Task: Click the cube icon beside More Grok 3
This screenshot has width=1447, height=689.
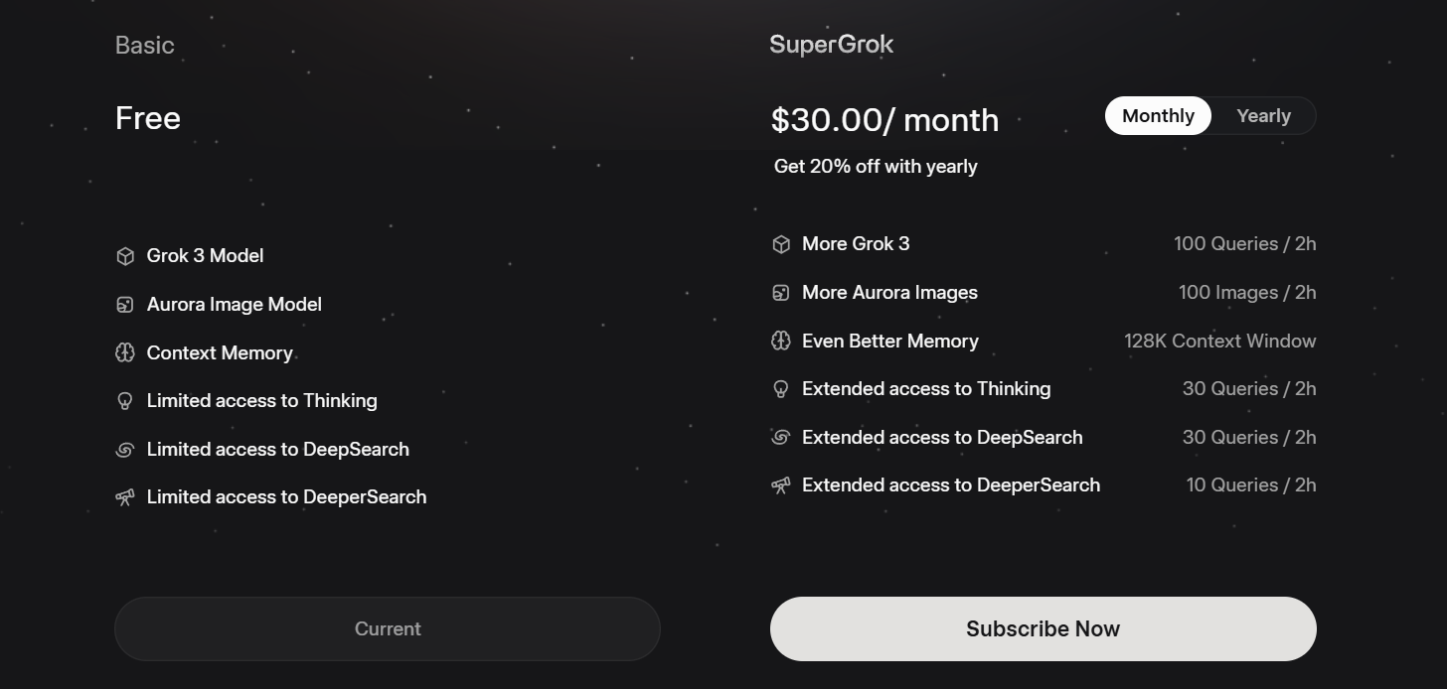Action: pyautogui.click(x=781, y=244)
